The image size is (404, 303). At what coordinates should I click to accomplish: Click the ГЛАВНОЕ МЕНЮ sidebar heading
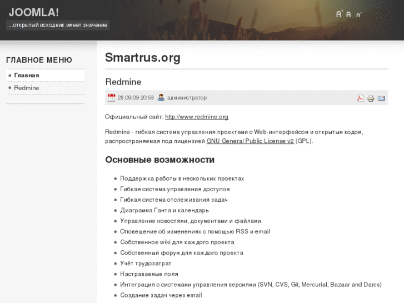[39, 60]
